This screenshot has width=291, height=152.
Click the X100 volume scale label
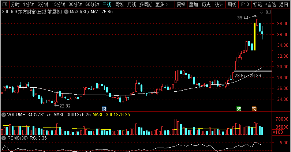[278, 132]
